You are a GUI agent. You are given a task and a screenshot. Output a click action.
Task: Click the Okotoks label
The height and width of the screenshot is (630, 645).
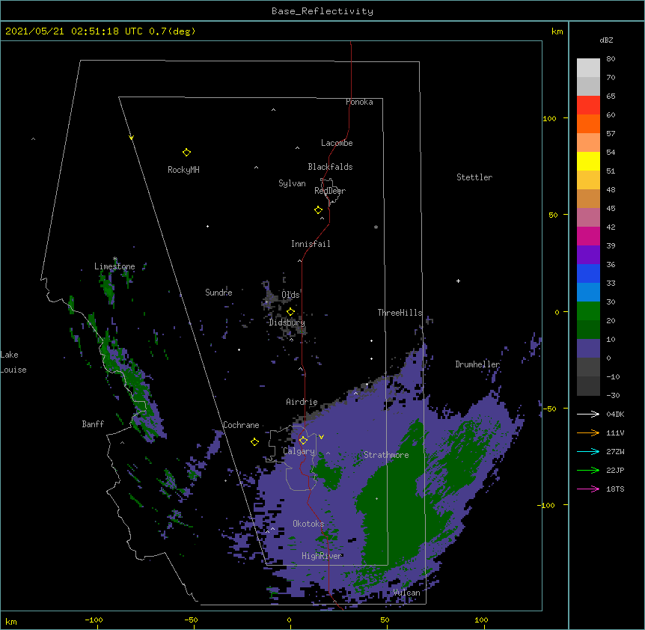[x=308, y=524]
